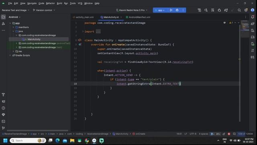Debug the app with the bug icon

pos(177,10)
